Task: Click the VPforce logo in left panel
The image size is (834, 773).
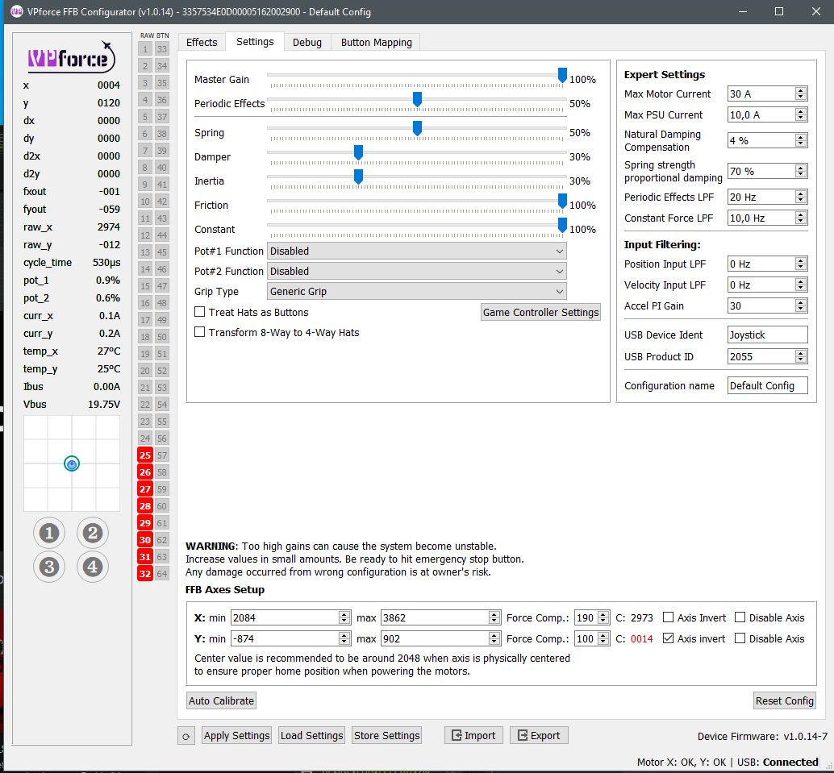Action: pos(71,58)
